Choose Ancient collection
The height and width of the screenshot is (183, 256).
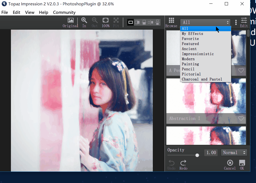[x=206, y=49]
